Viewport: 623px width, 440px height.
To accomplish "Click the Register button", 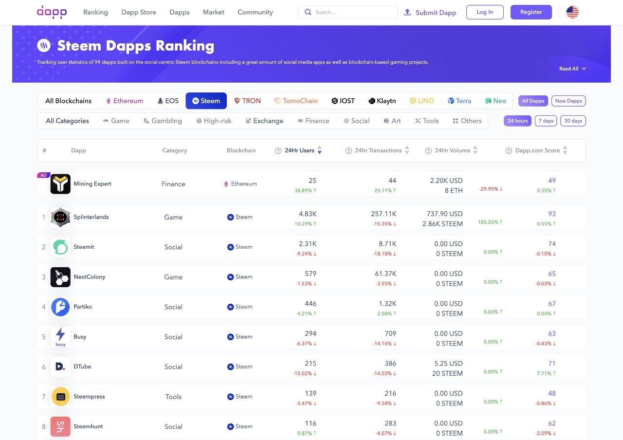I will pos(531,12).
